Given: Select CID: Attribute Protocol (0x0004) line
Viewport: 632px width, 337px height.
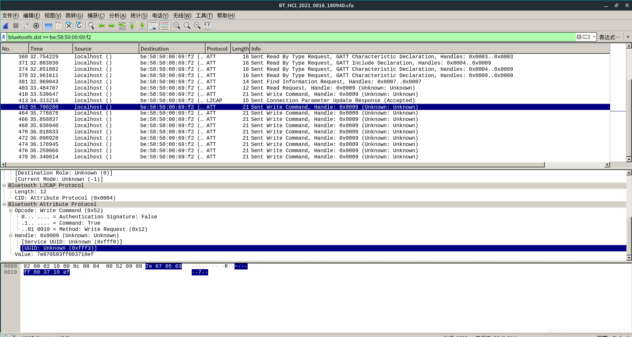Looking at the screenshot, I should coord(65,198).
